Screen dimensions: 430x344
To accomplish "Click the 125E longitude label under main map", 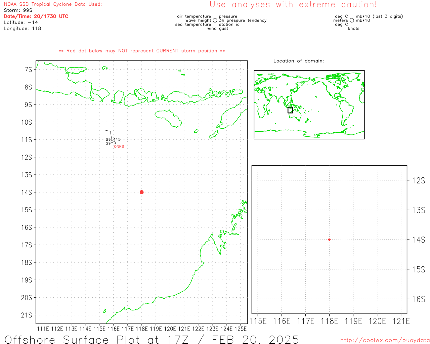I will (240, 329).
